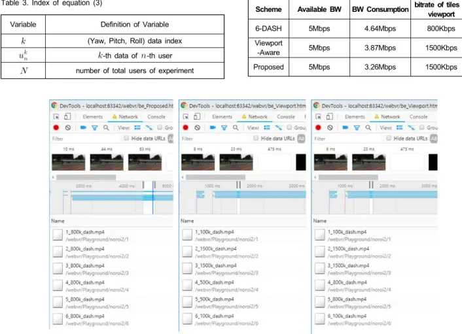This screenshot has height=334, width=462.
Task: Select the 44 ms filmstrip frame thumbnail
Action: (107, 162)
